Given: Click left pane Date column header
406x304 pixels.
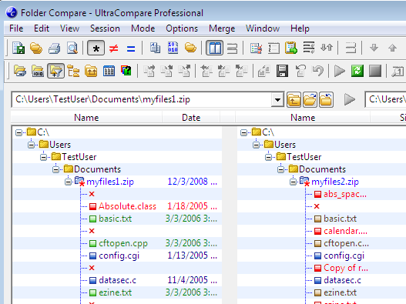Looking at the screenshot, I should click(x=191, y=118).
